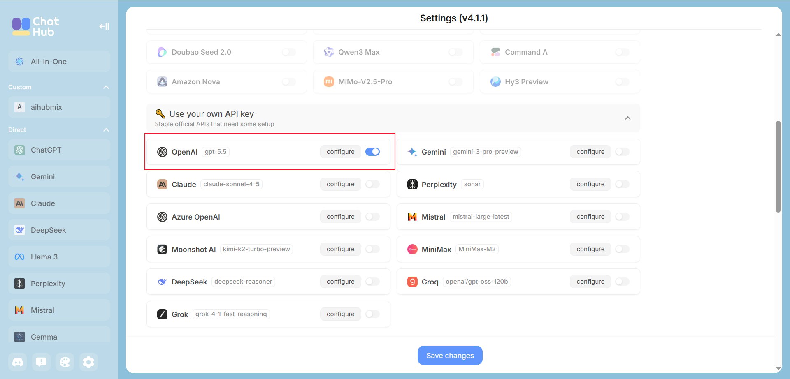The width and height of the screenshot is (790, 379).
Task: Click the gpt-5.5 model label
Action: click(216, 152)
